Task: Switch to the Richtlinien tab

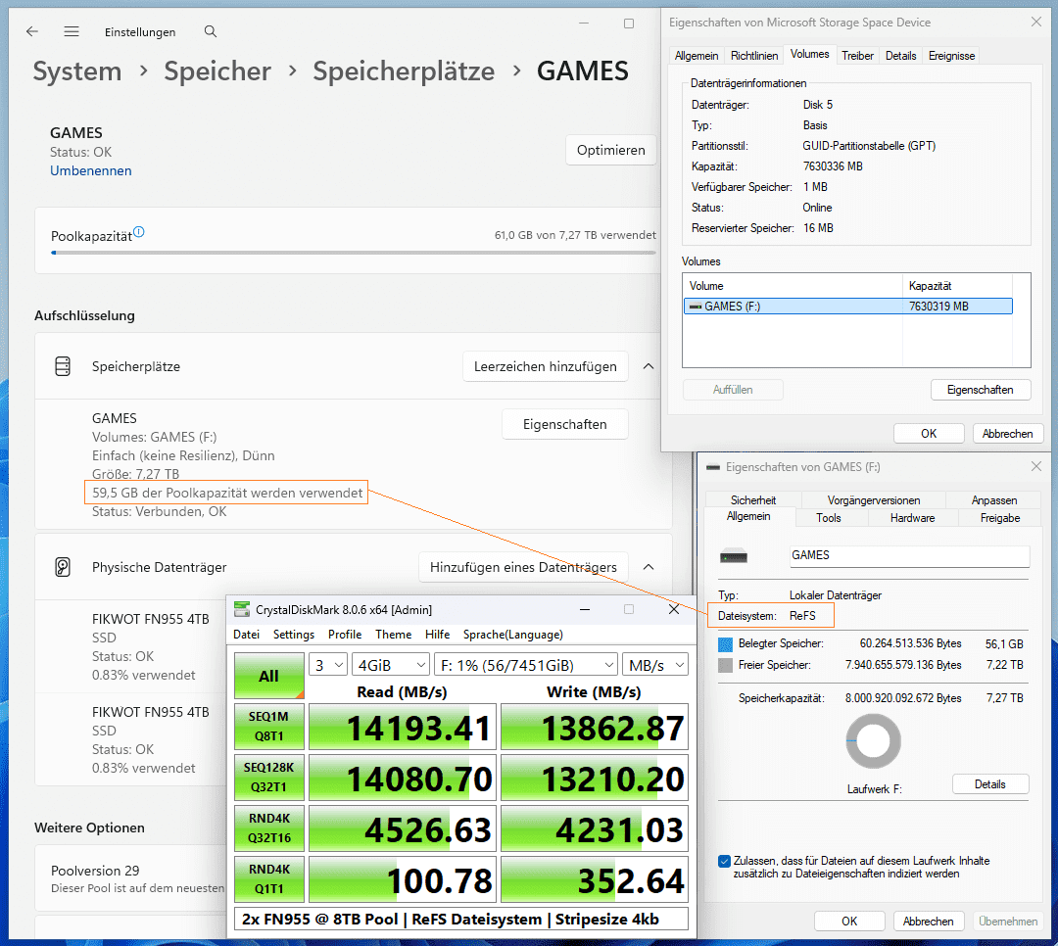Action: click(754, 55)
